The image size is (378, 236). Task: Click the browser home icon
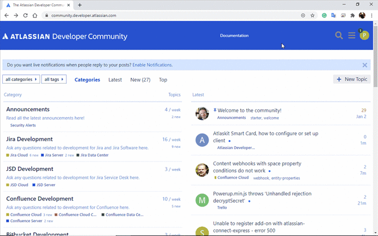[35, 15]
